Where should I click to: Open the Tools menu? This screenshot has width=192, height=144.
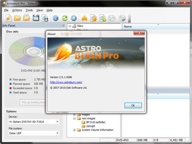coord(29,10)
